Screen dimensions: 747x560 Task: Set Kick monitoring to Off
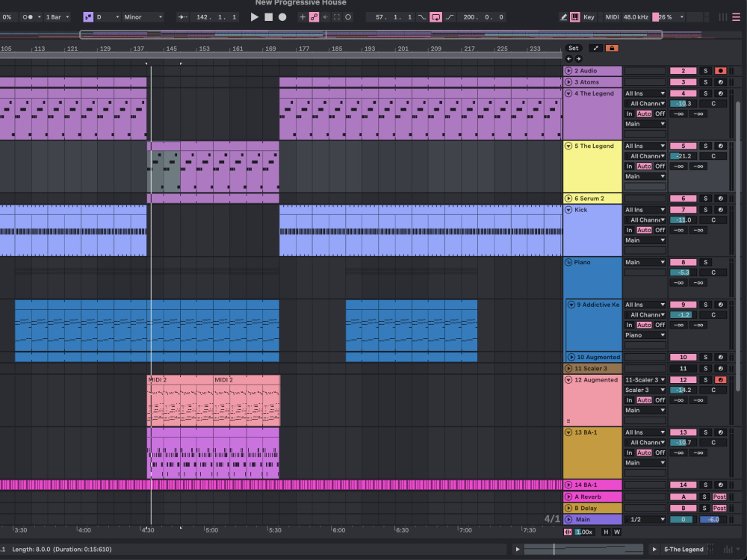pos(660,230)
